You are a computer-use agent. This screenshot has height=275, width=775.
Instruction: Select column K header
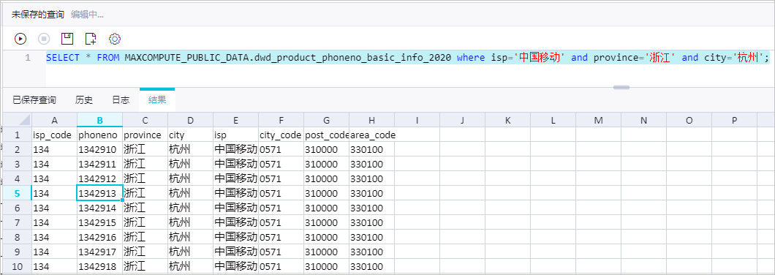pyautogui.click(x=507, y=120)
